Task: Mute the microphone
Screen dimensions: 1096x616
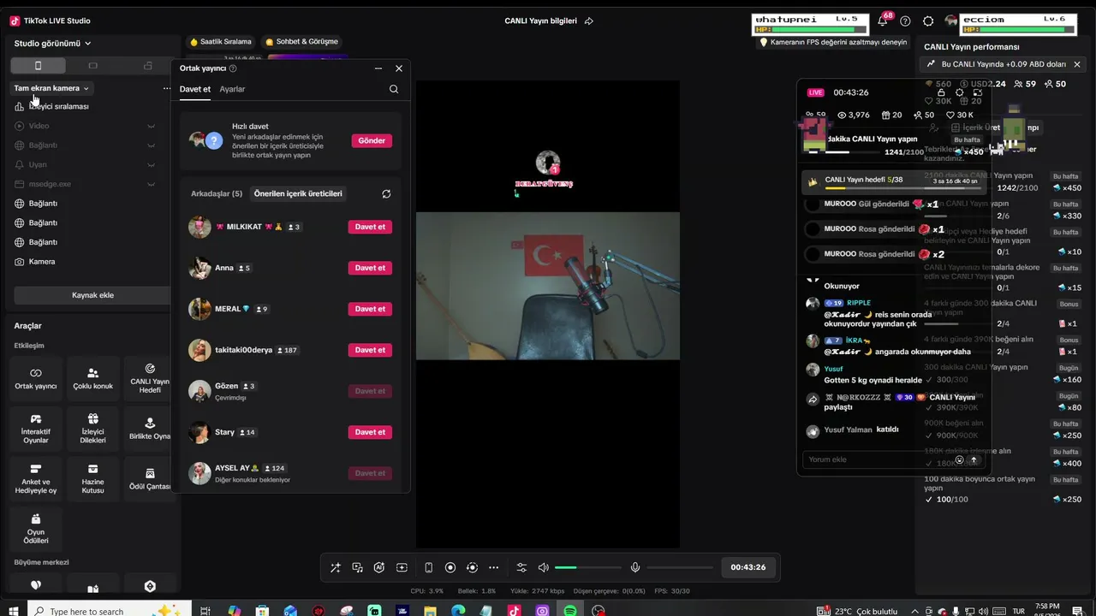Action: 635,567
